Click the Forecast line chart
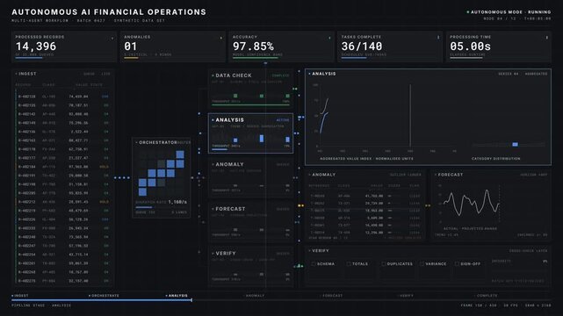Screen dimensions: 563x316 pyautogui.click(x=472, y=203)
